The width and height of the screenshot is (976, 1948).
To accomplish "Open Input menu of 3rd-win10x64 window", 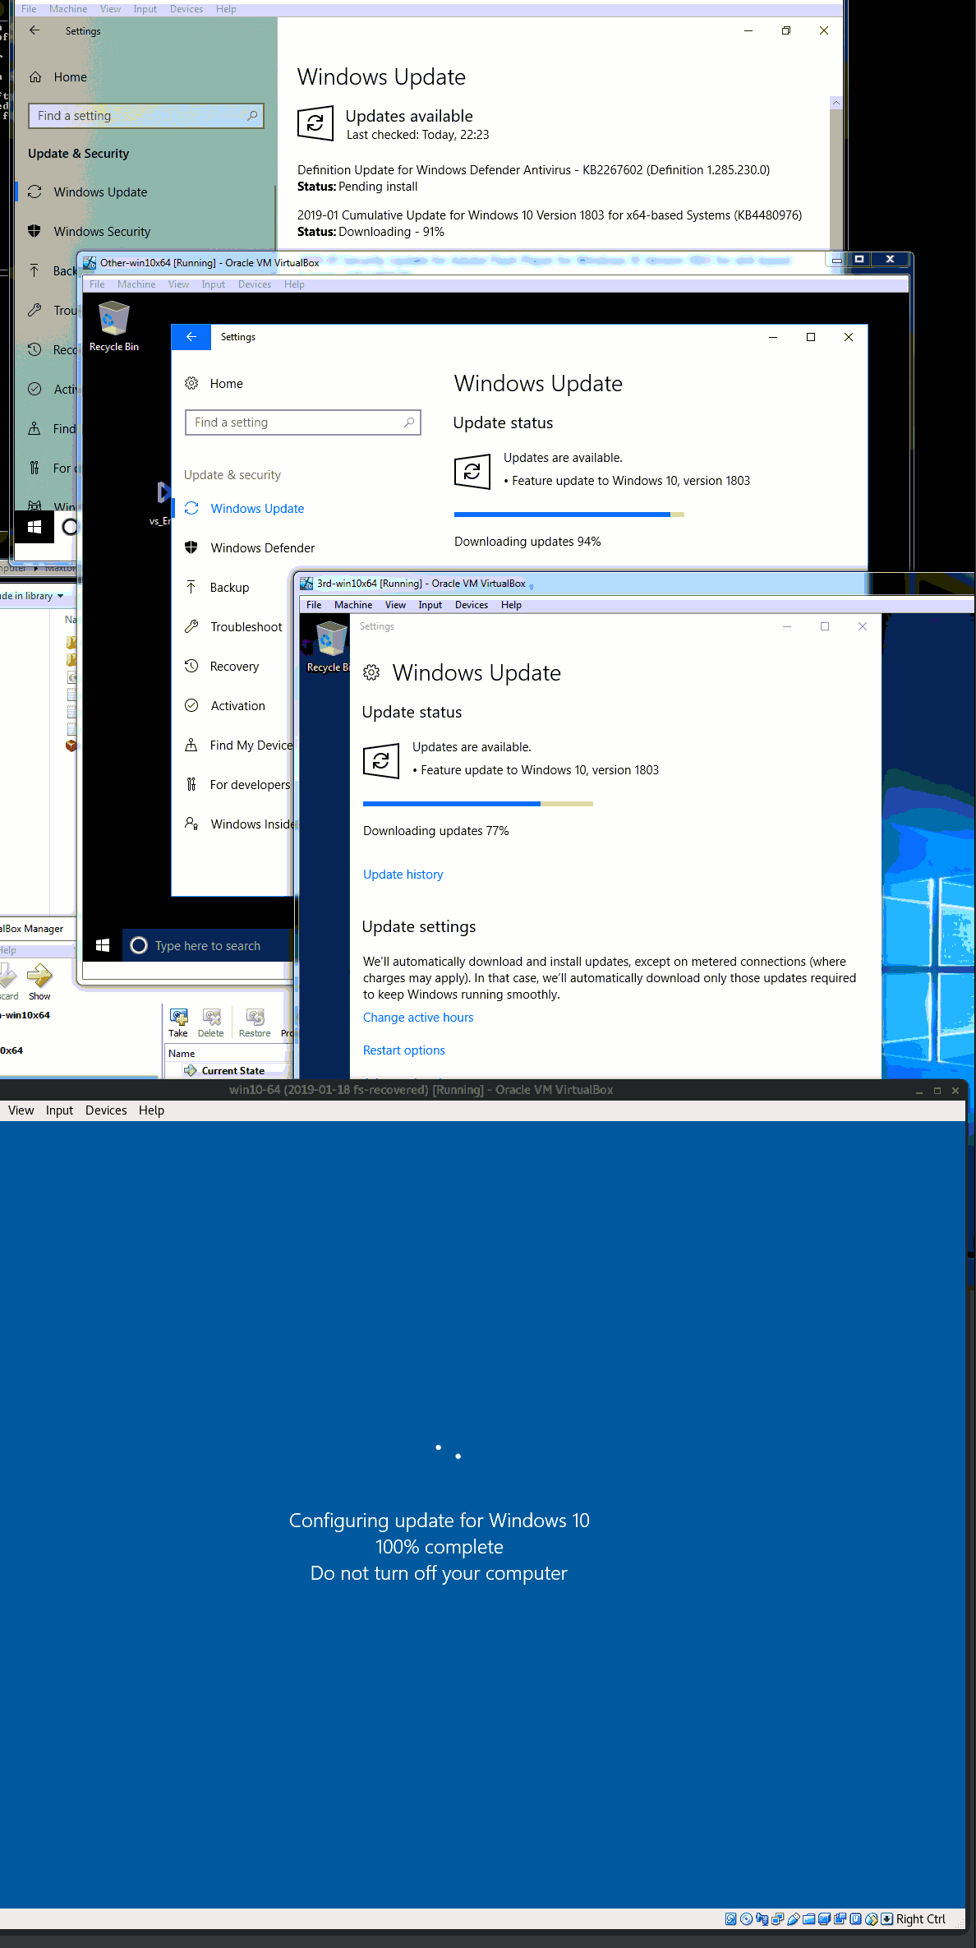I will [x=430, y=605].
